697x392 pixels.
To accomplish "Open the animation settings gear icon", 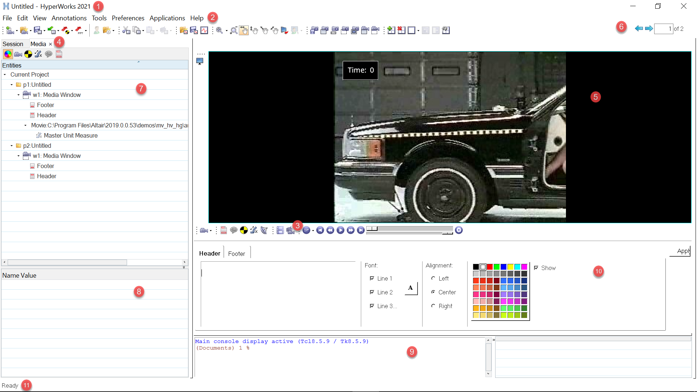I will click(x=459, y=230).
